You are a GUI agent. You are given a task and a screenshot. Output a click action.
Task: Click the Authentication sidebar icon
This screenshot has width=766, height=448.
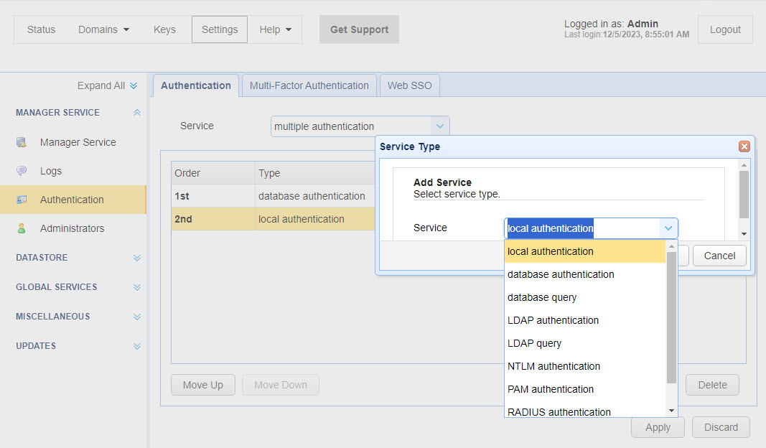tap(22, 200)
